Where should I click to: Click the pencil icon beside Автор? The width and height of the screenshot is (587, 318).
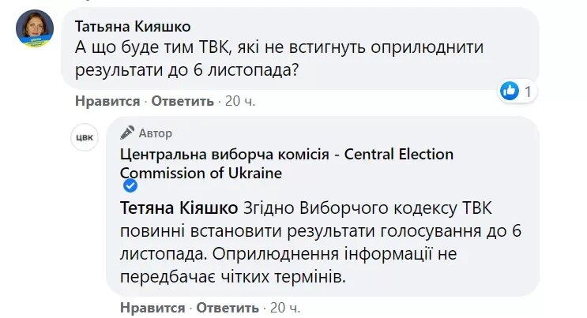[x=126, y=133]
